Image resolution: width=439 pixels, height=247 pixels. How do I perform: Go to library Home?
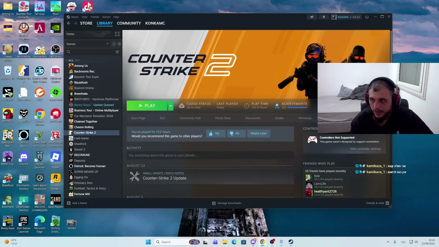pos(70,34)
